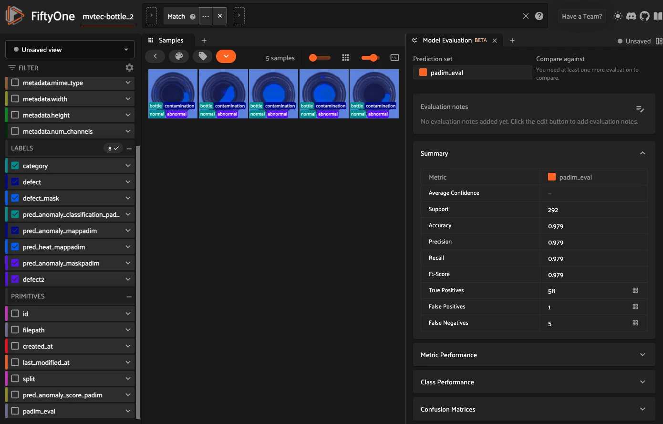The height and width of the screenshot is (424, 663).
Task: Close the Model Evaluation panel tab
Action: tap(495, 41)
